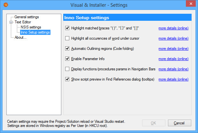The height and width of the screenshot is (133, 198).
Task: Click the 'Certain settings may require' note text
Action: tap(66, 121)
